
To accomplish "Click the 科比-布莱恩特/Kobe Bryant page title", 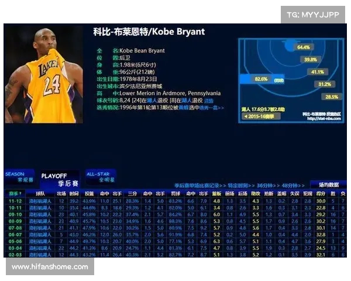I will (149, 32).
